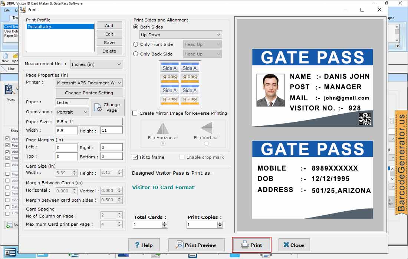Click the Top margin field

(67, 156)
